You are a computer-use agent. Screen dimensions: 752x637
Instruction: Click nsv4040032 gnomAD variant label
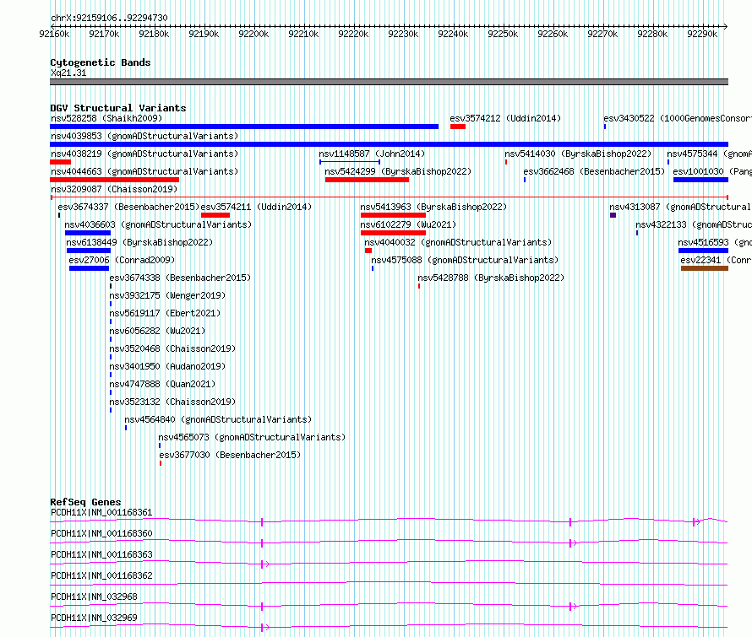click(x=458, y=242)
